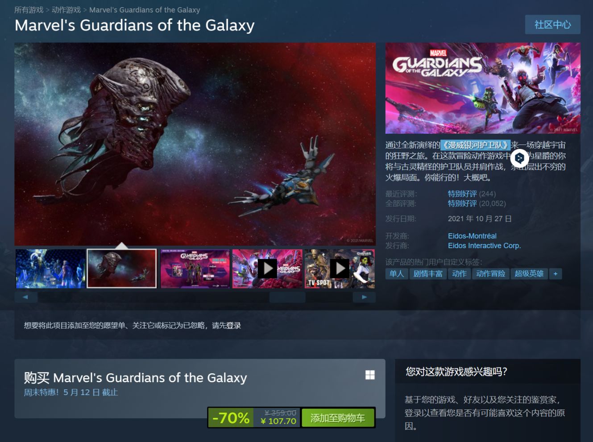Open the 社区中心 community hub
Viewport: 593px width, 442px height.
click(553, 25)
